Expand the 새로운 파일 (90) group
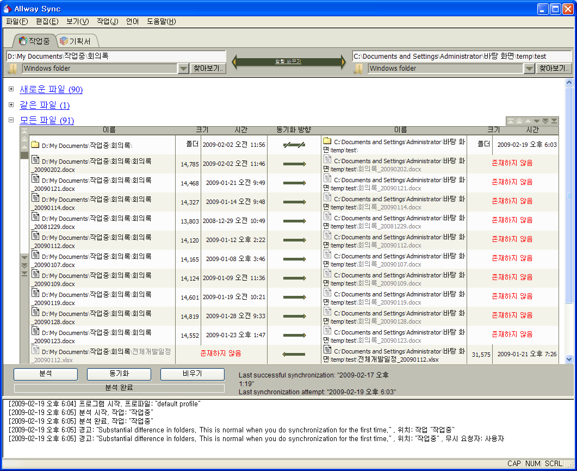This screenshot has height=471, width=577. click(x=11, y=89)
